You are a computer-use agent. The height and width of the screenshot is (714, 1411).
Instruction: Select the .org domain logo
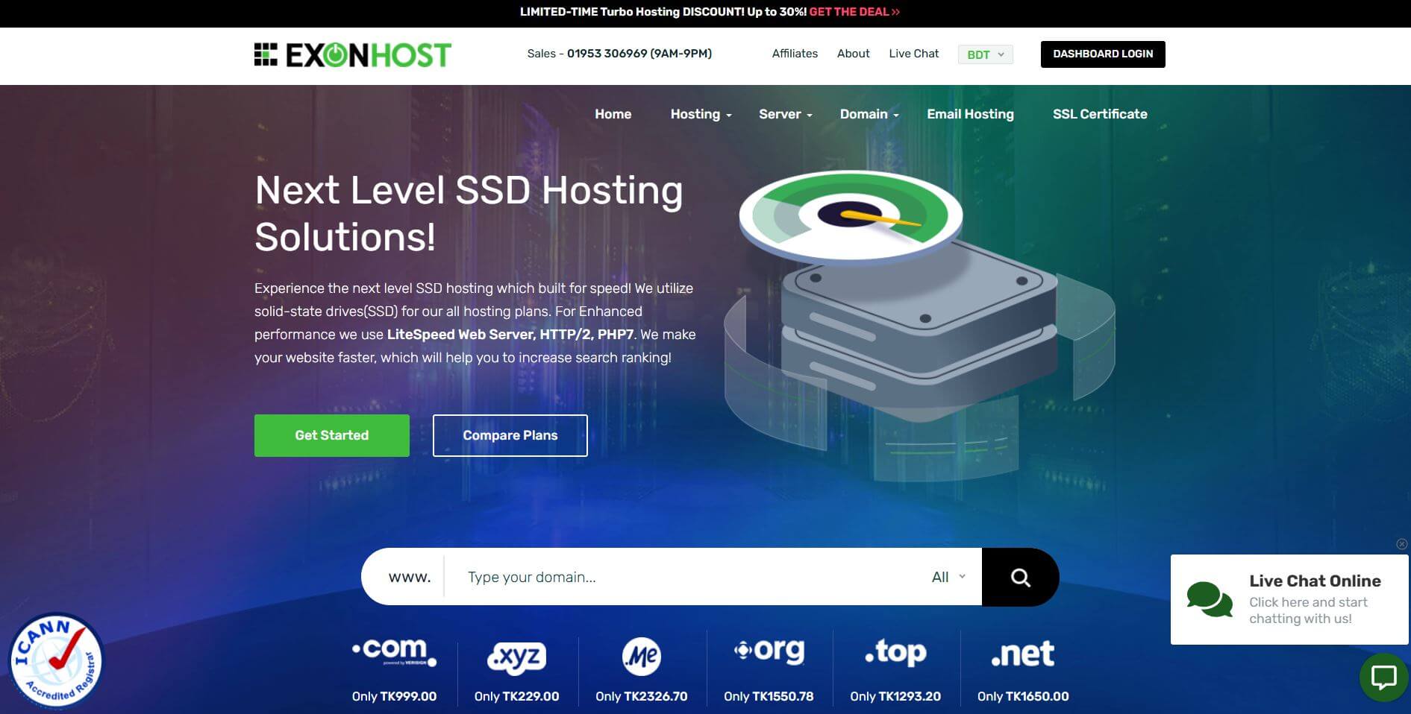[x=769, y=651]
